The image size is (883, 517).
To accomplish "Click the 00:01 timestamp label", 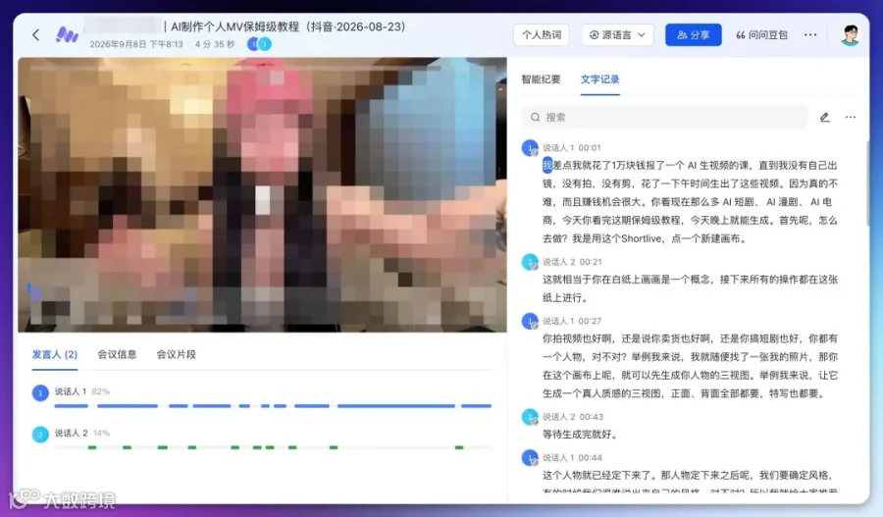I will coord(590,148).
